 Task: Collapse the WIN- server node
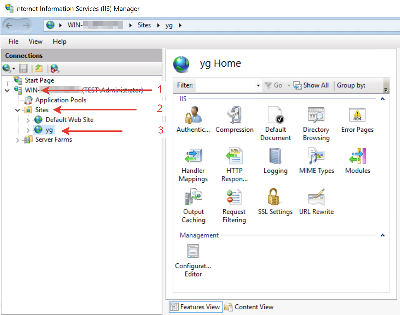tap(7, 90)
